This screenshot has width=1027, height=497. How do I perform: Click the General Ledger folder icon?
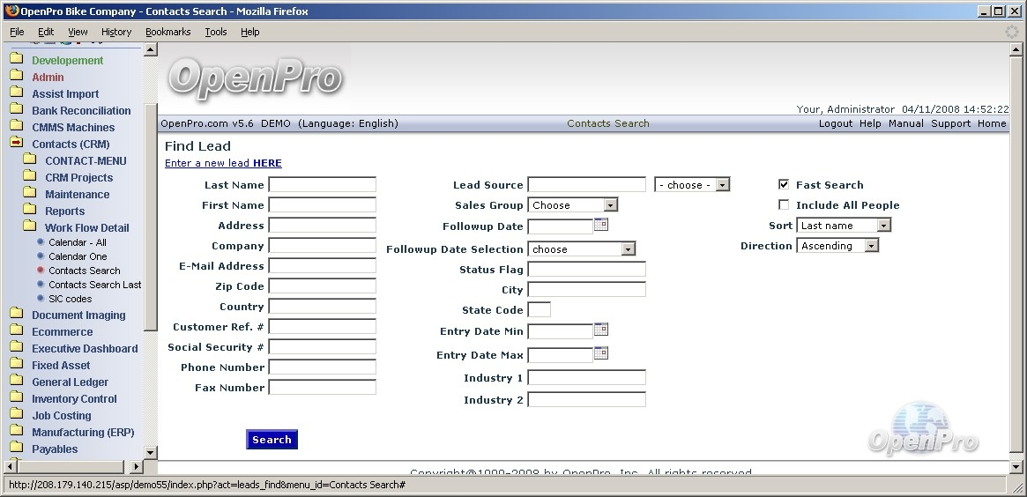click(16, 382)
